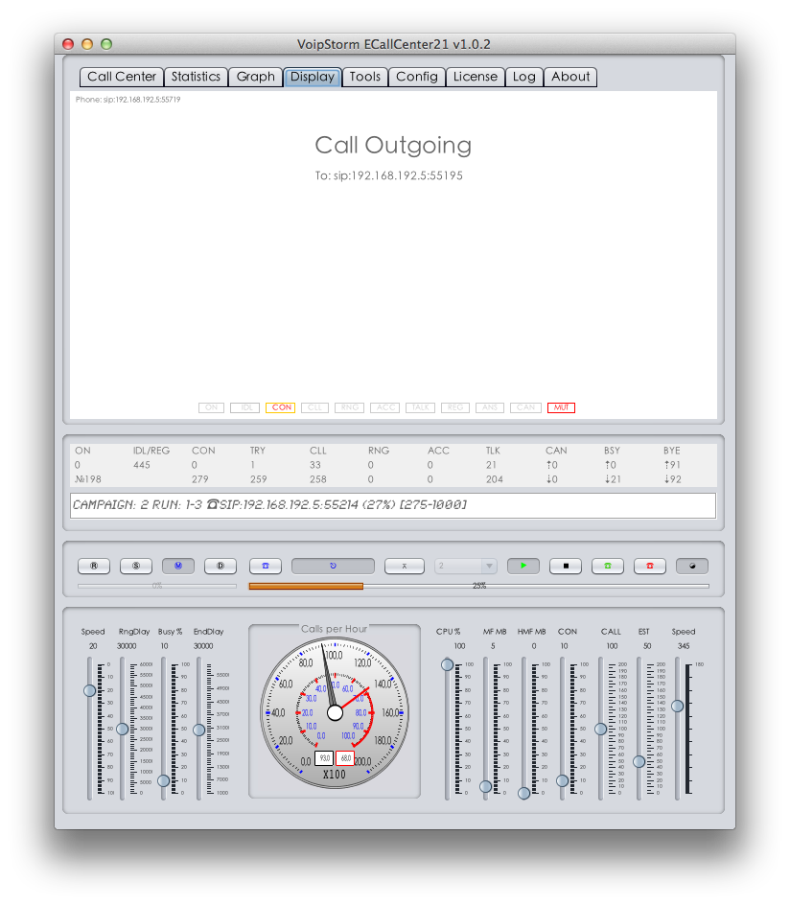Click the blue telephone icon button
This screenshot has height=905, width=790.
pyautogui.click(x=265, y=566)
